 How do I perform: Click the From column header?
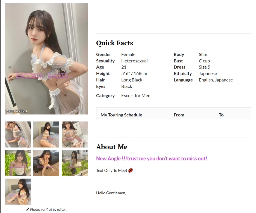click(179, 115)
